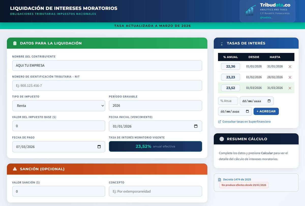The width and height of the screenshot is (305, 206).
Task: Click C.P. Ronald H. Fonseca Ariza text
Action: pyautogui.click(x=275, y=13)
